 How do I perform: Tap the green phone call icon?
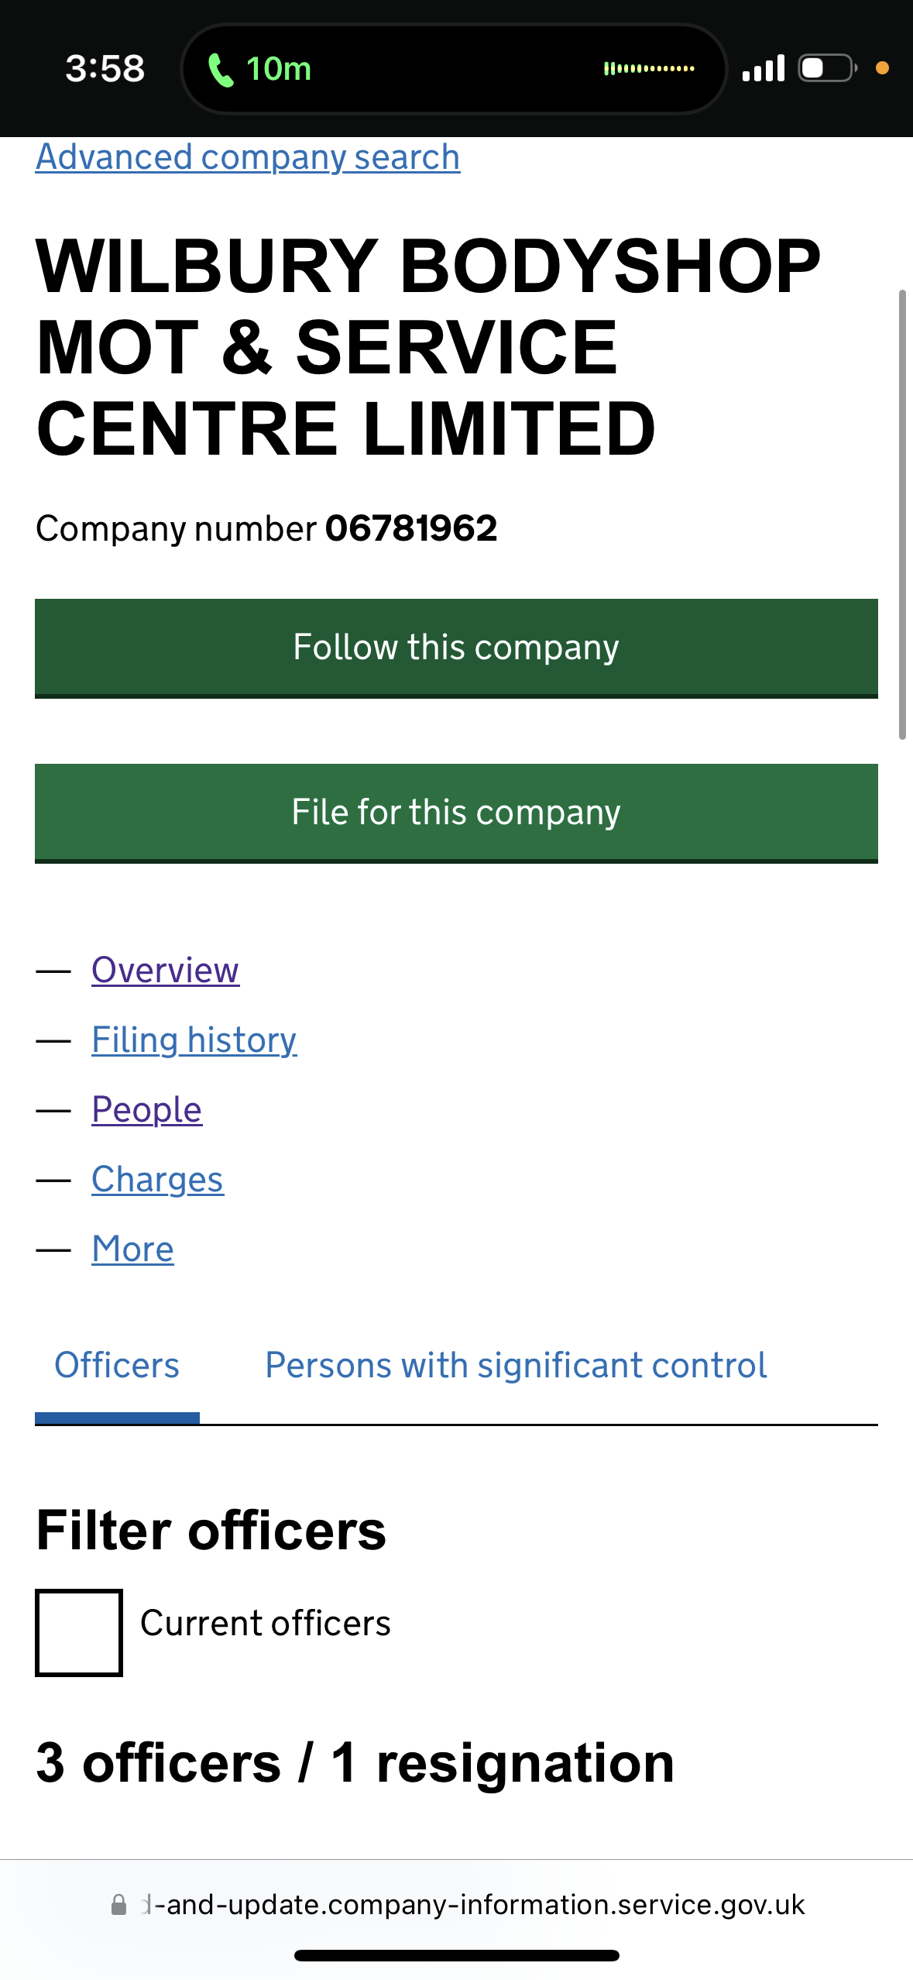point(221,70)
